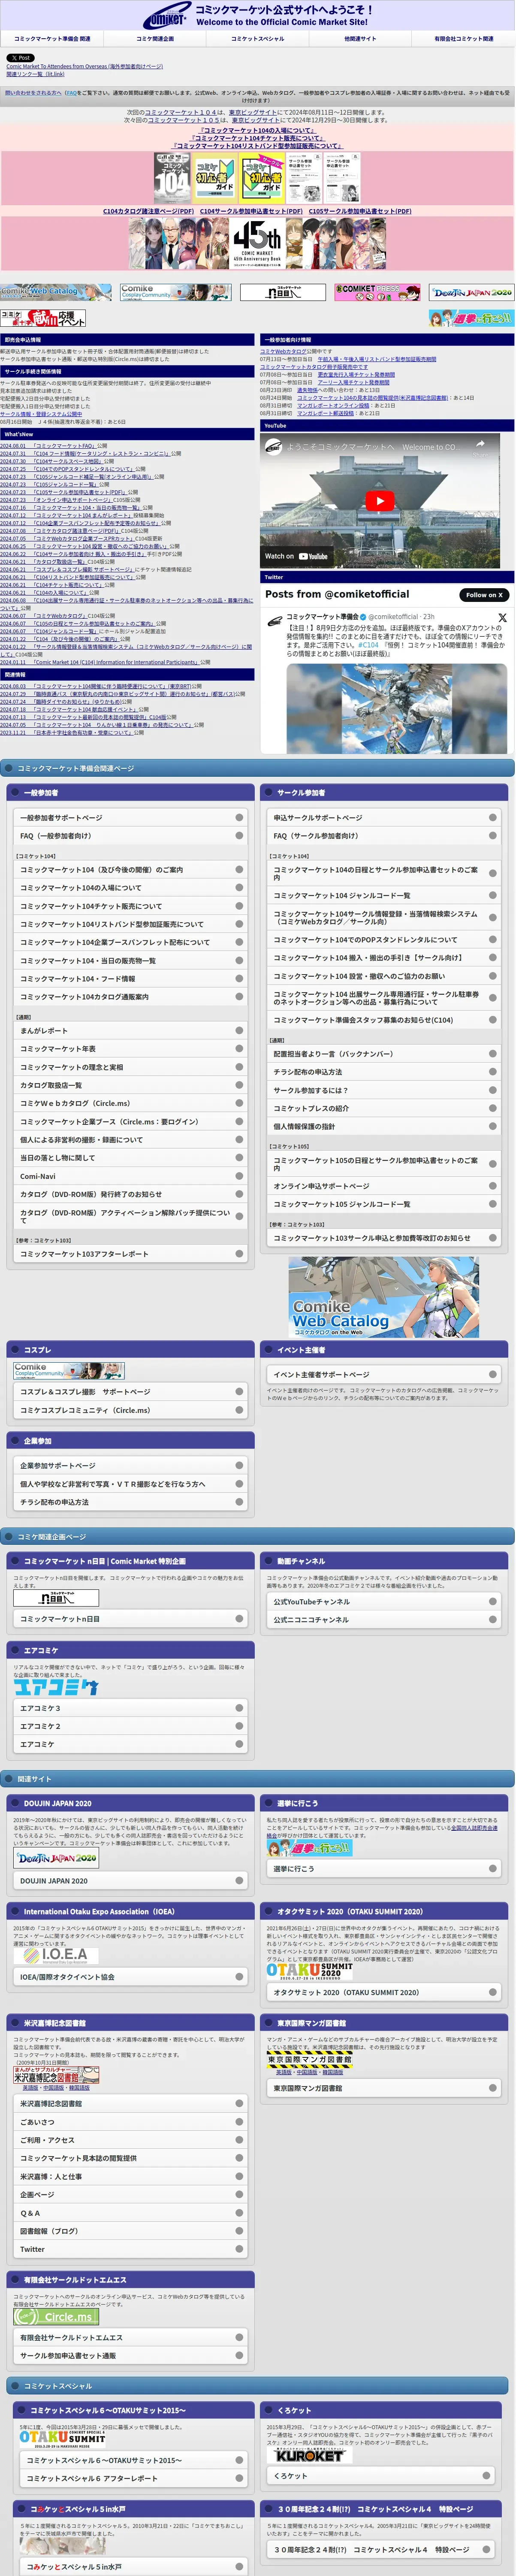Open C105サークル参加申込書セット(PDF) link

(x=360, y=211)
